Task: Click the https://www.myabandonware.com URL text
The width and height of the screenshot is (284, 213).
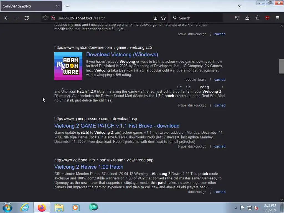Action: click(x=83, y=47)
